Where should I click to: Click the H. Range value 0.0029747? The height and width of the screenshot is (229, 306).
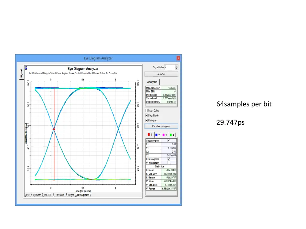click(x=169, y=178)
